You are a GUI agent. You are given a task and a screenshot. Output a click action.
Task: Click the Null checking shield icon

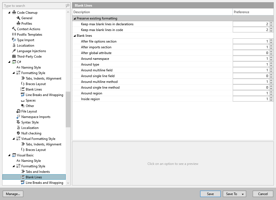point(18,133)
